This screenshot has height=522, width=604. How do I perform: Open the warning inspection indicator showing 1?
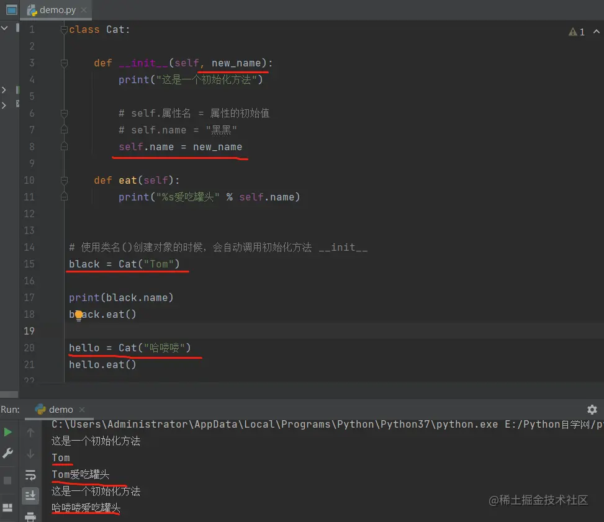(x=577, y=31)
